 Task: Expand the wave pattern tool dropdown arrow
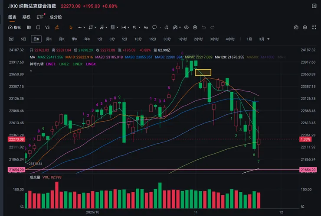106,27
